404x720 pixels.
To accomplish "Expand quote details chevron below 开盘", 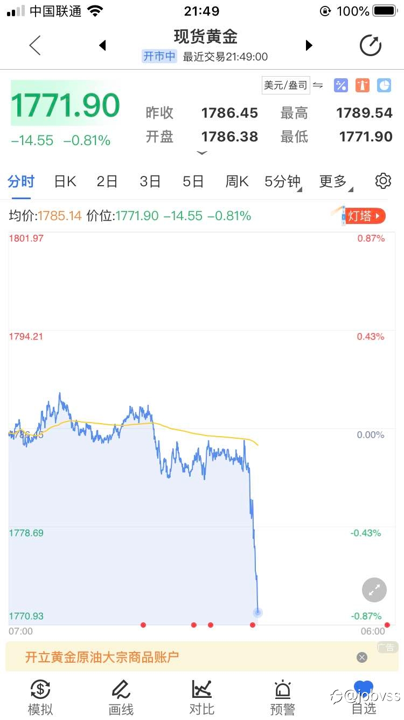I will click(202, 153).
